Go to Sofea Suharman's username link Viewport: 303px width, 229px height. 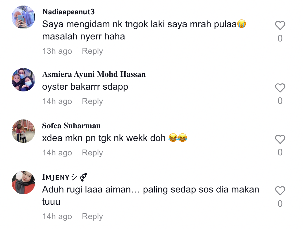coord(71,126)
